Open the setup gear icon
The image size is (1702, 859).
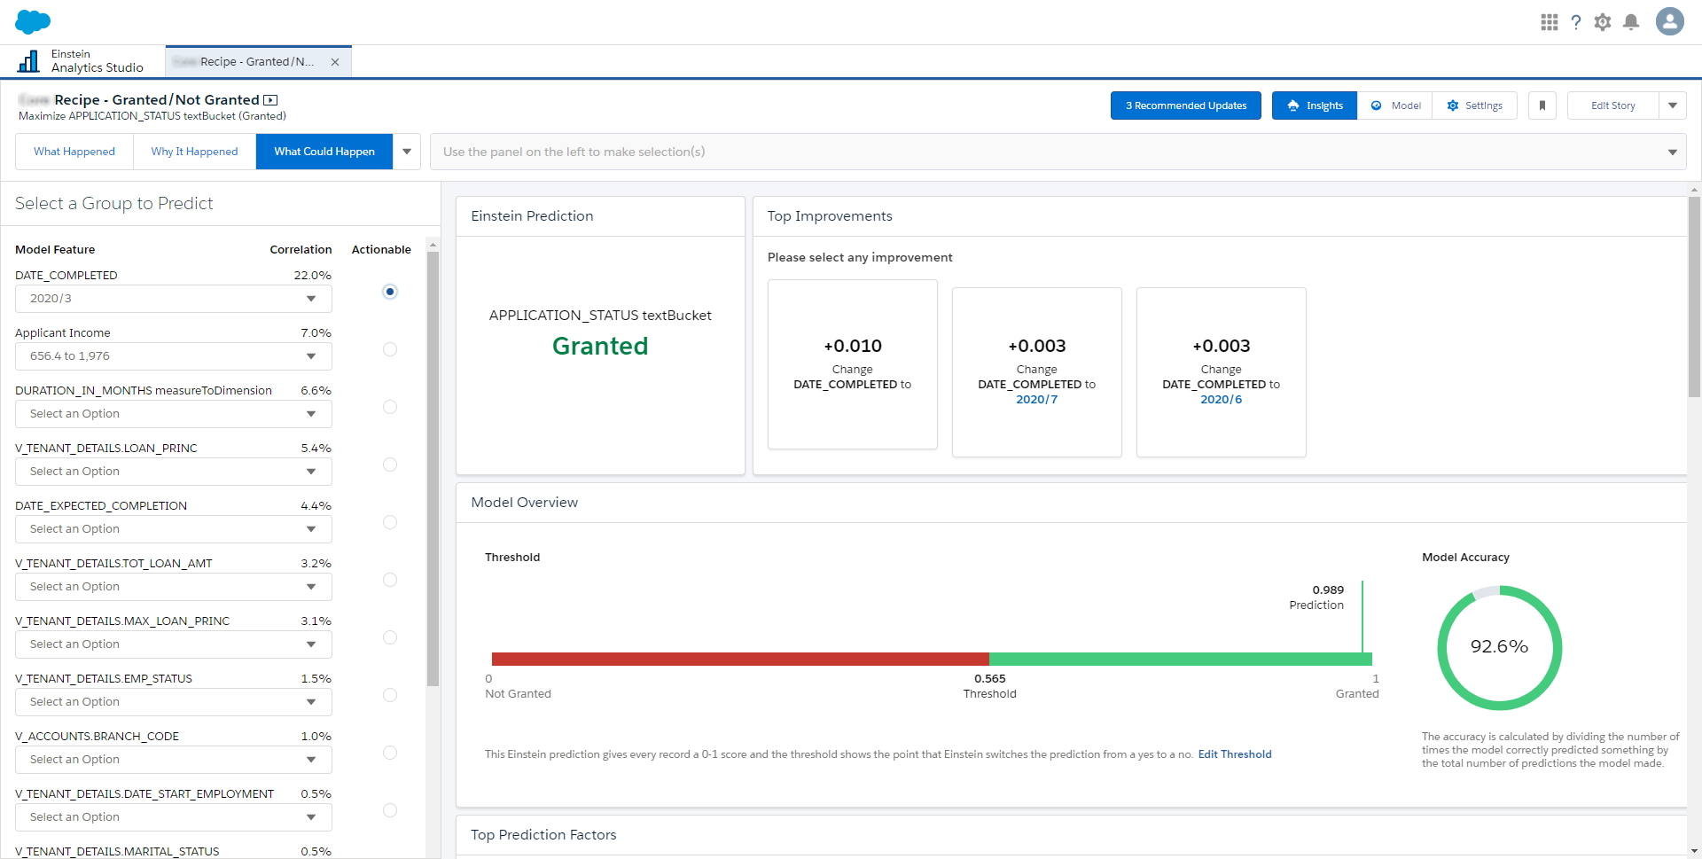tap(1603, 22)
